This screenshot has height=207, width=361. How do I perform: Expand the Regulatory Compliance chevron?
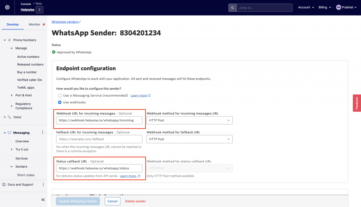pos(12,106)
